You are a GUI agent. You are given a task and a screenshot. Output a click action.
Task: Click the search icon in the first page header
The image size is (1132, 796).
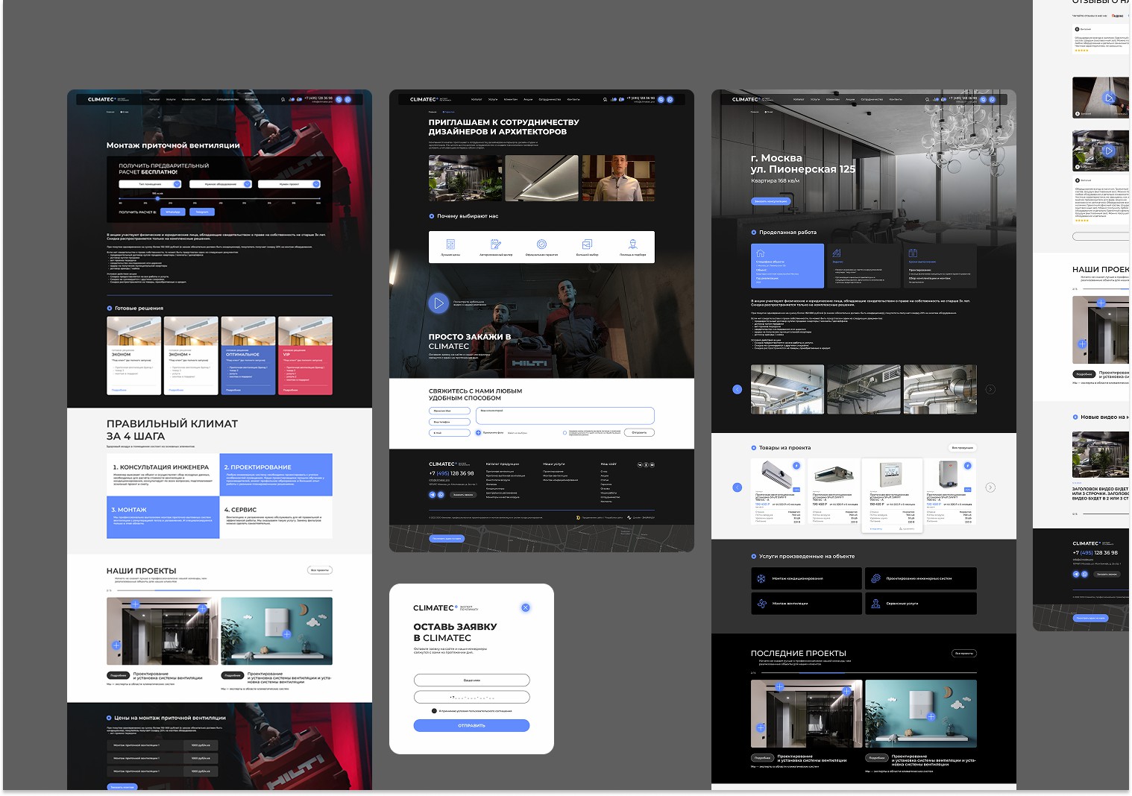click(283, 99)
